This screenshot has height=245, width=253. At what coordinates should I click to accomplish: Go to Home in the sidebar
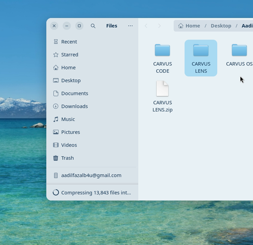[92, 68]
